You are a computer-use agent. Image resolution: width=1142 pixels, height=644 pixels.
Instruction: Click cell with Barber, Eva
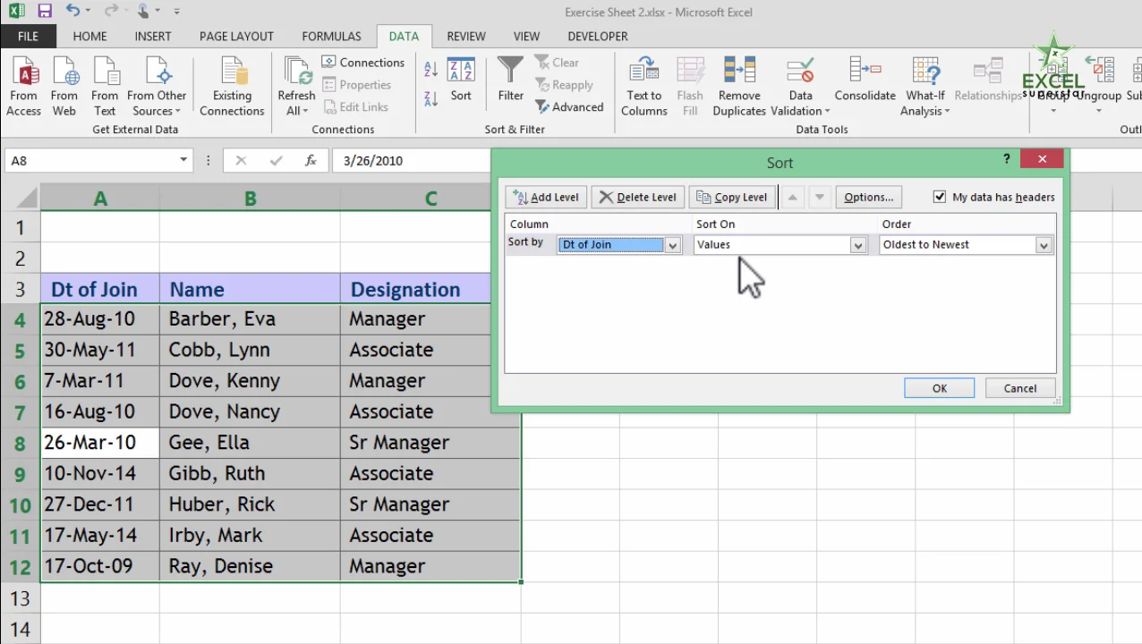250,319
